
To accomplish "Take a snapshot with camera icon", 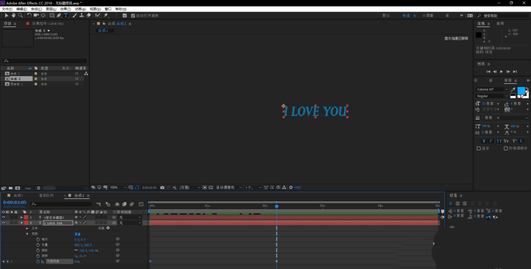I will 162,187.
